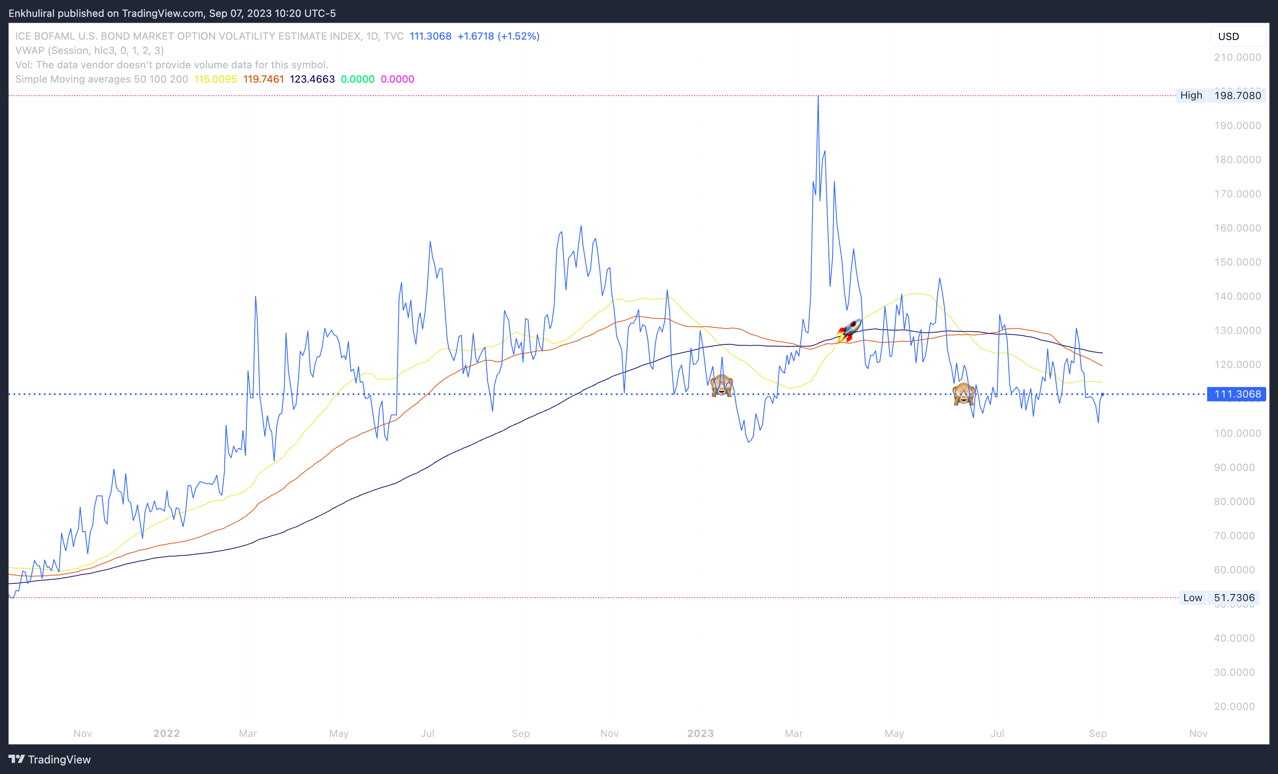Select the Simple Moving averages indicator legend

(101, 79)
